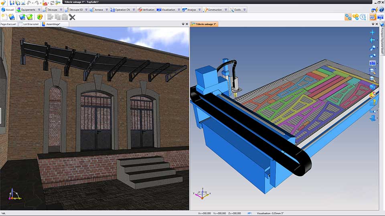The height and width of the screenshot is (216, 385).
Task: Click the Tôlerie usinage document tab
Action: (205, 24)
